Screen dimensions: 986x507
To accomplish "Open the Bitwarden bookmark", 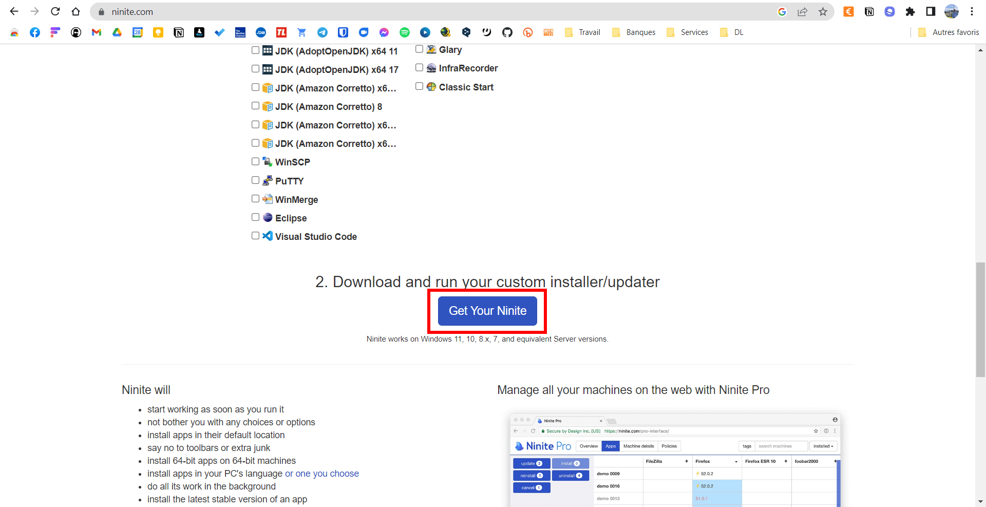I will pos(343,32).
